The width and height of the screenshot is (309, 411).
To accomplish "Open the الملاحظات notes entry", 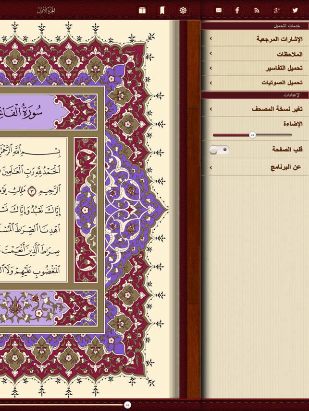I will click(x=255, y=54).
